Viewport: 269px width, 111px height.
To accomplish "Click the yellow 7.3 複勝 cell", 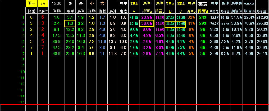I will [91, 42].
